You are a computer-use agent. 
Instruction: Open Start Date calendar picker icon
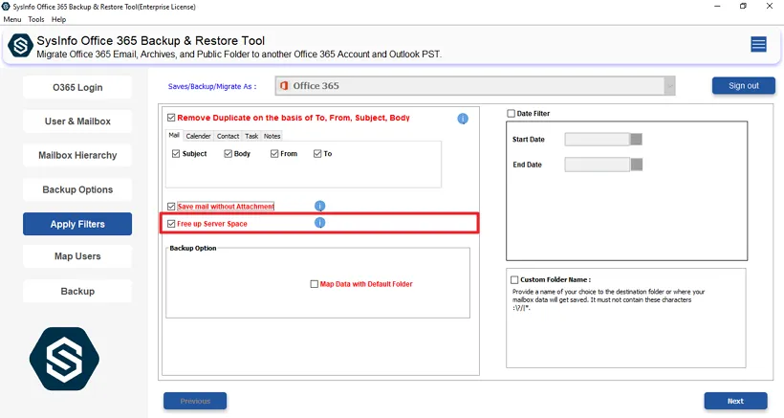point(637,140)
